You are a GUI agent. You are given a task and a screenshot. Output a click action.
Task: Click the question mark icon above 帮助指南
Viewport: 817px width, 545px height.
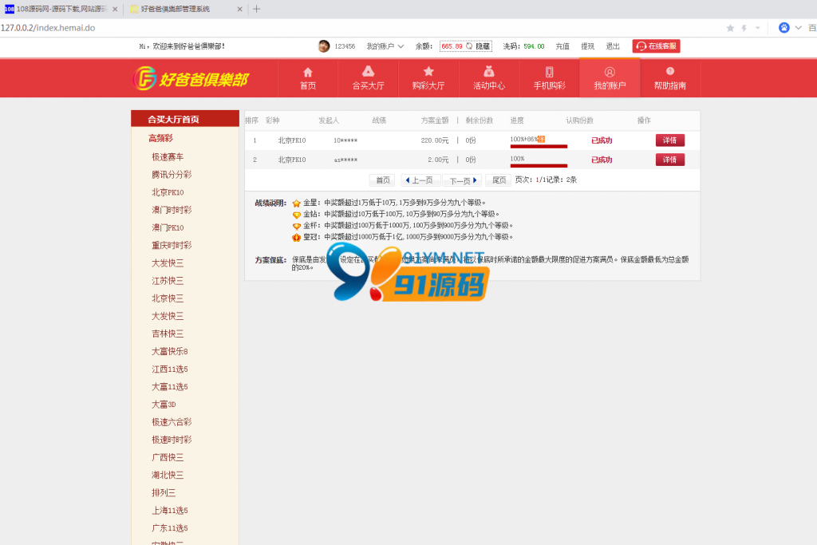click(x=670, y=71)
